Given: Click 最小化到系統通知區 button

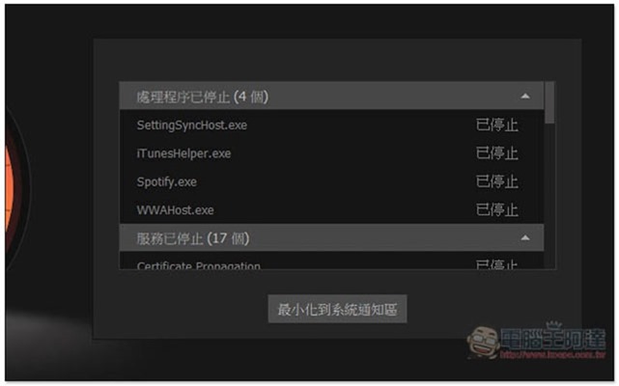Looking at the screenshot, I should (x=338, y=309).
